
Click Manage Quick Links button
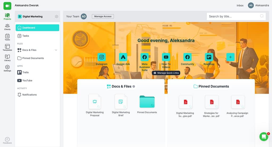pos(166,73)
